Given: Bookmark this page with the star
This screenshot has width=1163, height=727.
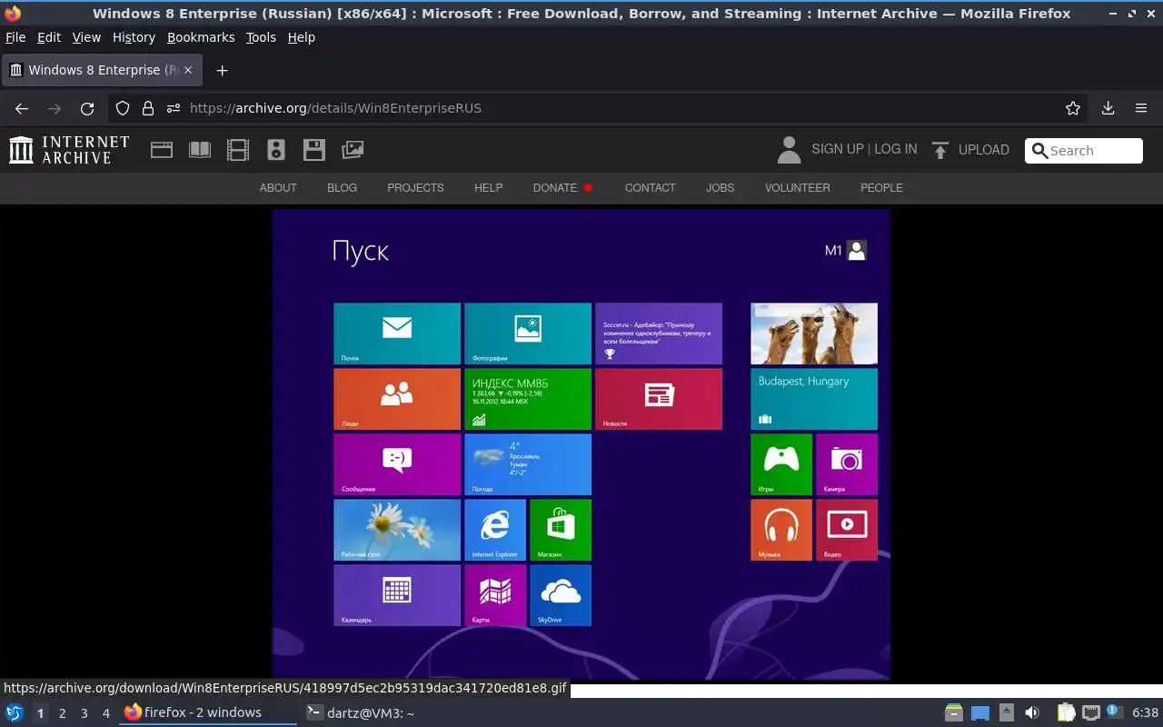Looking at the screenshot, I should [x=1073, y=108].
